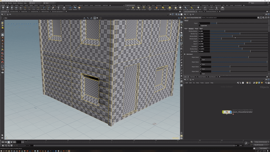
Task: Open the Build desktop dropdown
Action: coord(35,3)
